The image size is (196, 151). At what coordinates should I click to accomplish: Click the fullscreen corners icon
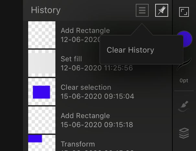point(184,12)
